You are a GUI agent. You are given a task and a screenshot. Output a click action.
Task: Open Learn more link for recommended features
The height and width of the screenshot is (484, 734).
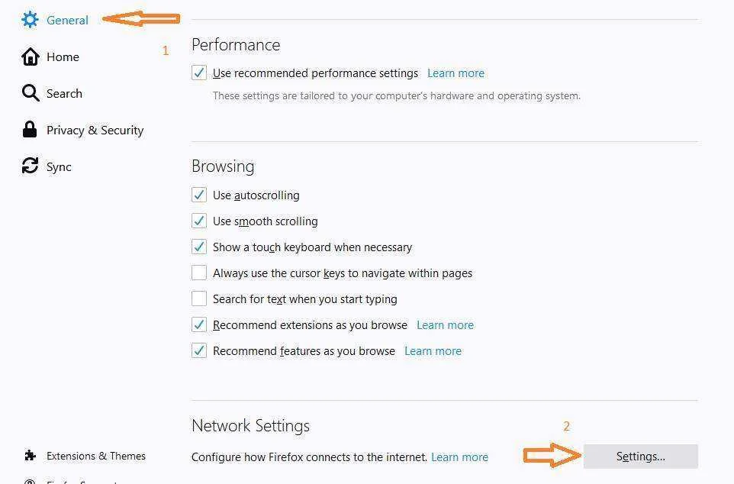[x=433, y=351]
